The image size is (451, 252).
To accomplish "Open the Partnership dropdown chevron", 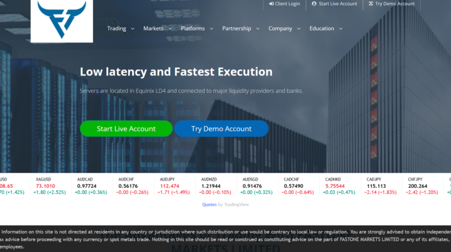I will tap(258, 29).
